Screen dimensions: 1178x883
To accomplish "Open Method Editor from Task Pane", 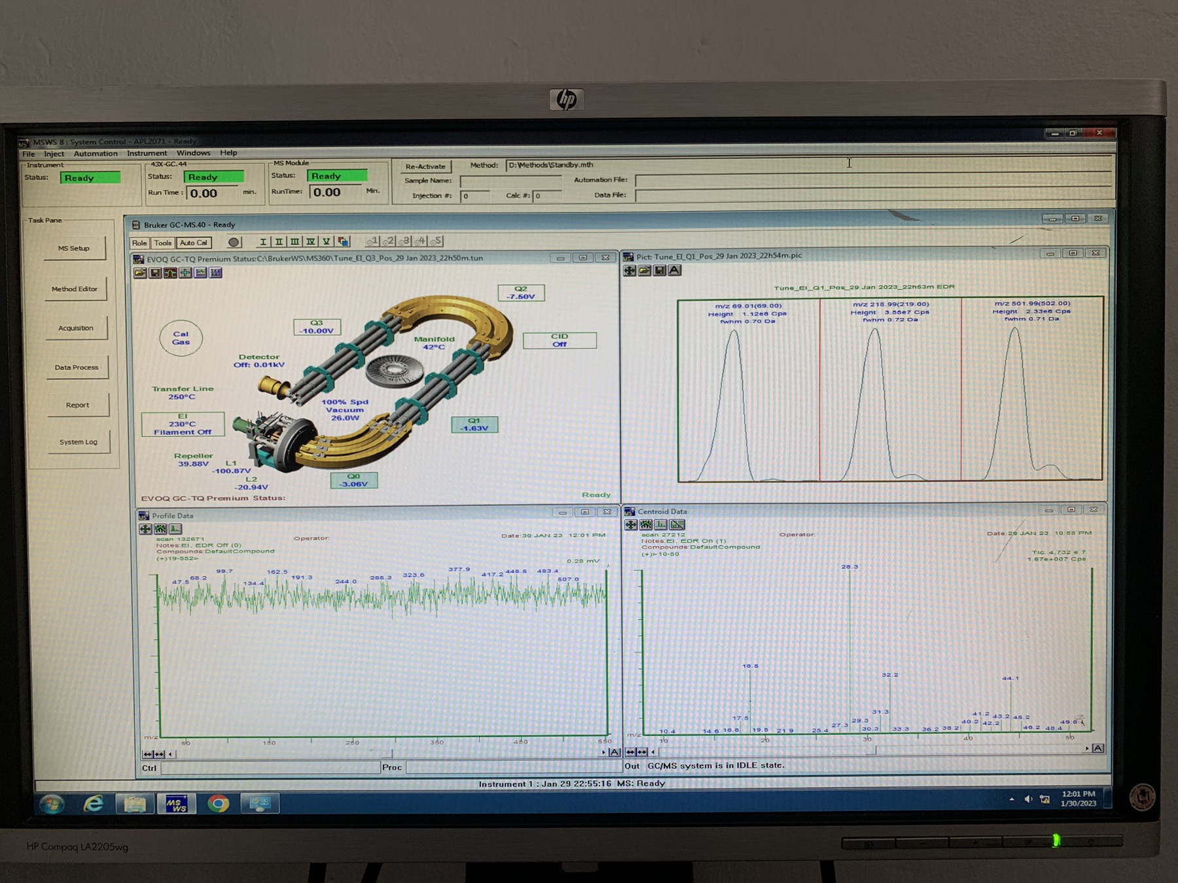I will (75, 289).
